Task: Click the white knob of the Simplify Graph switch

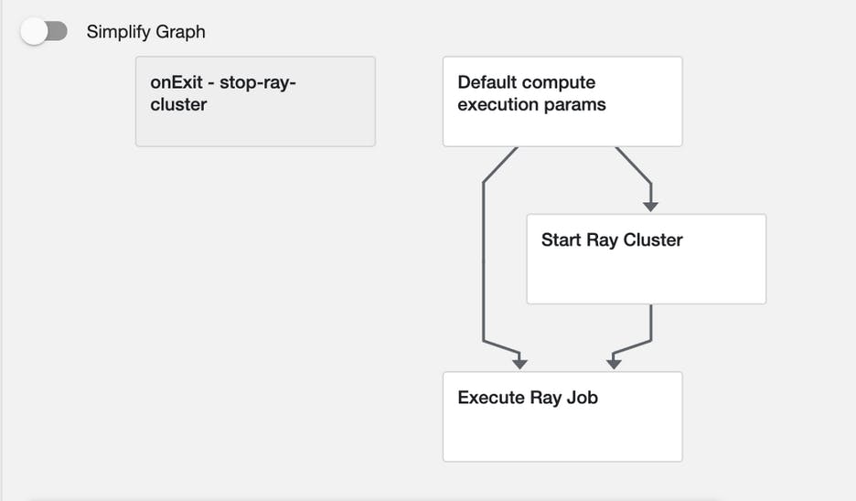Action: click(35, 32)
